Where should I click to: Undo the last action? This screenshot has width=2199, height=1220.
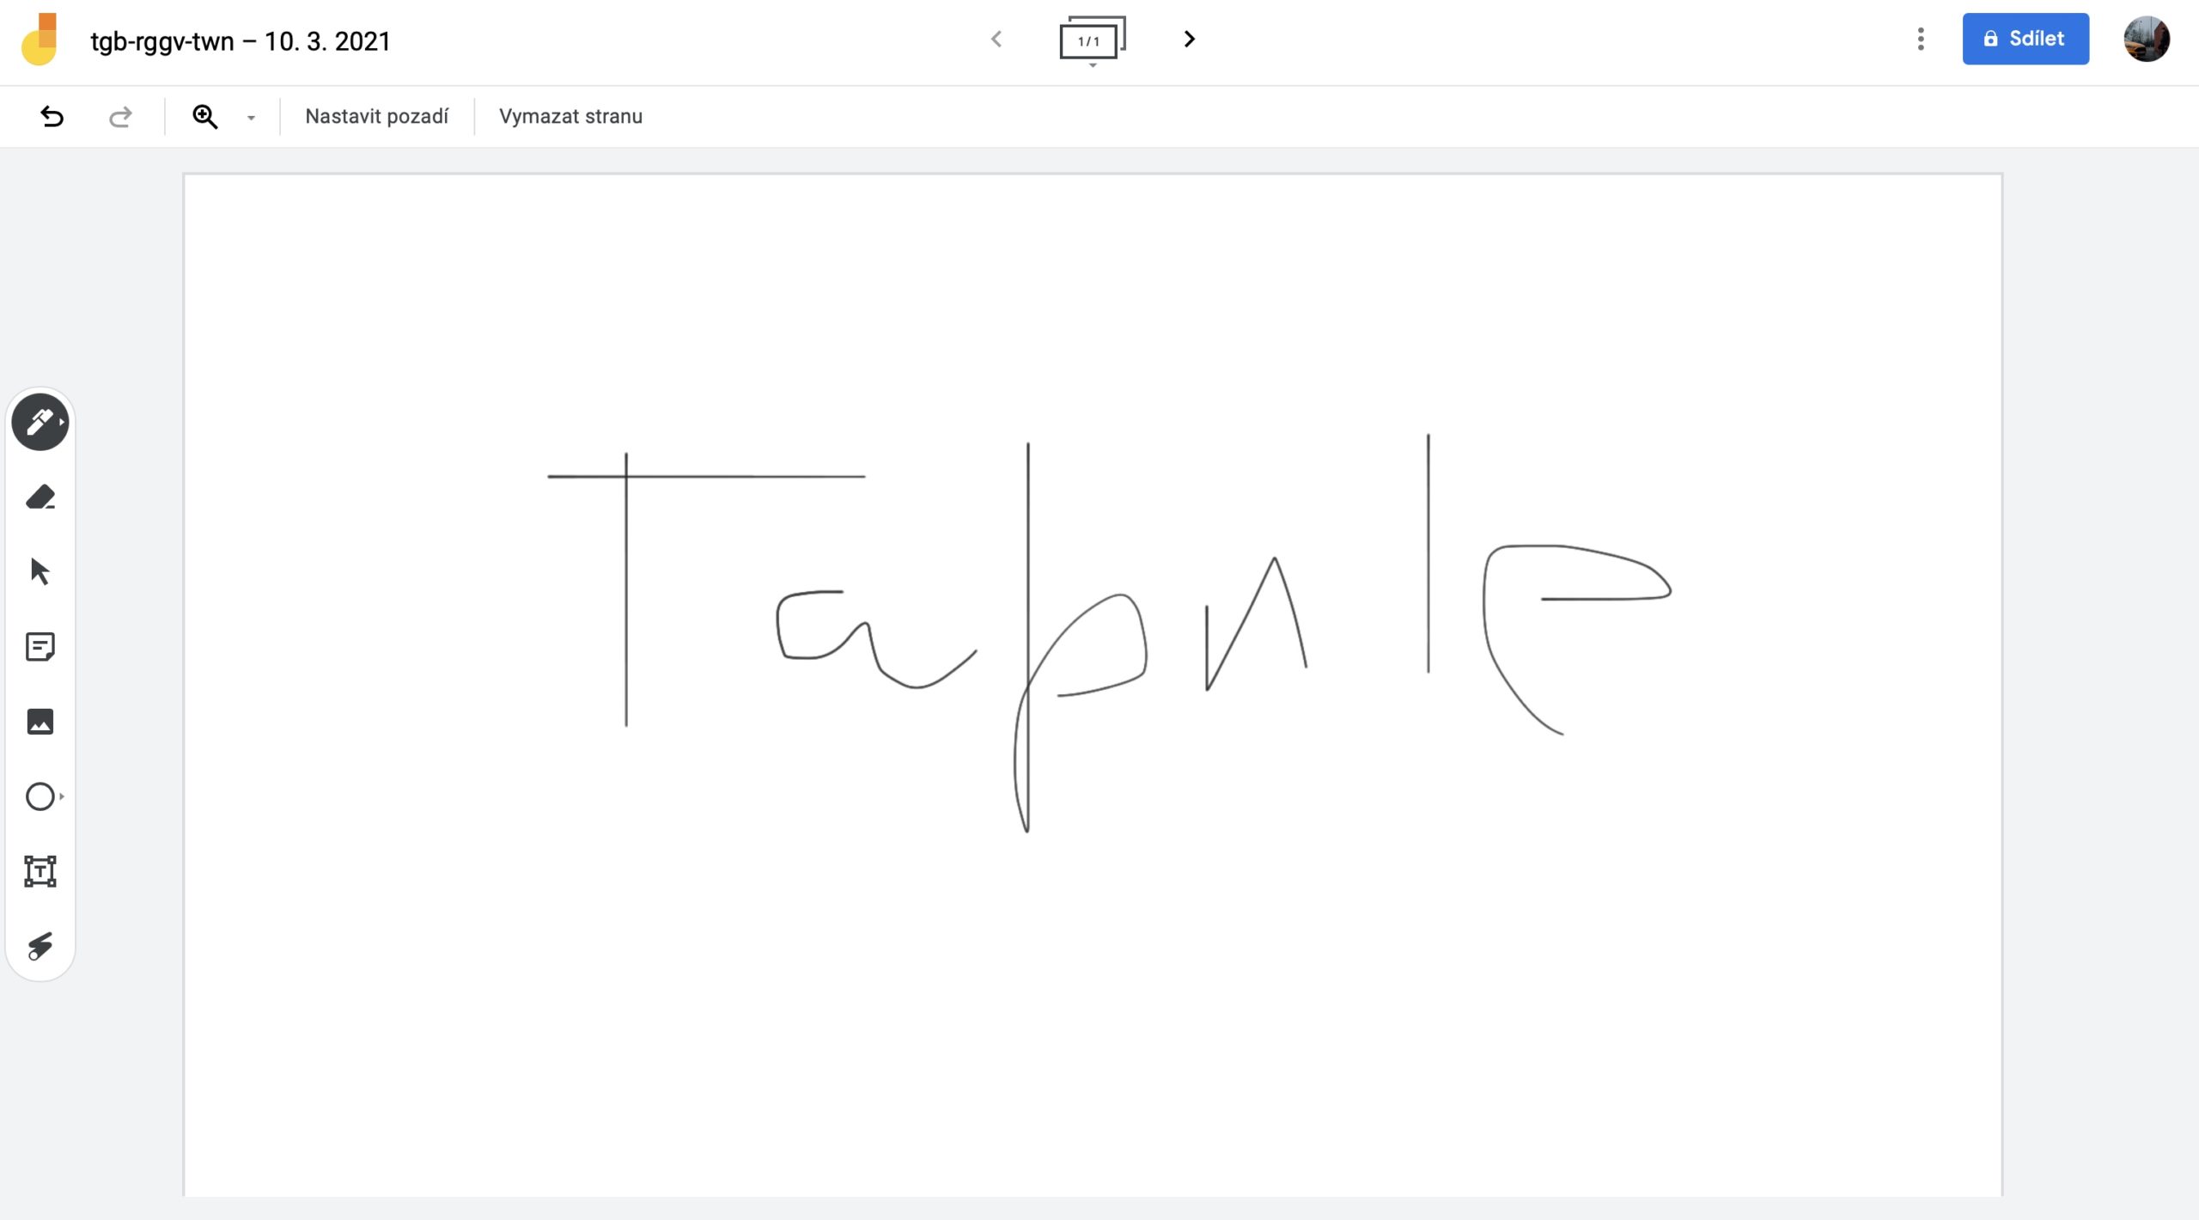pos(52,116)
